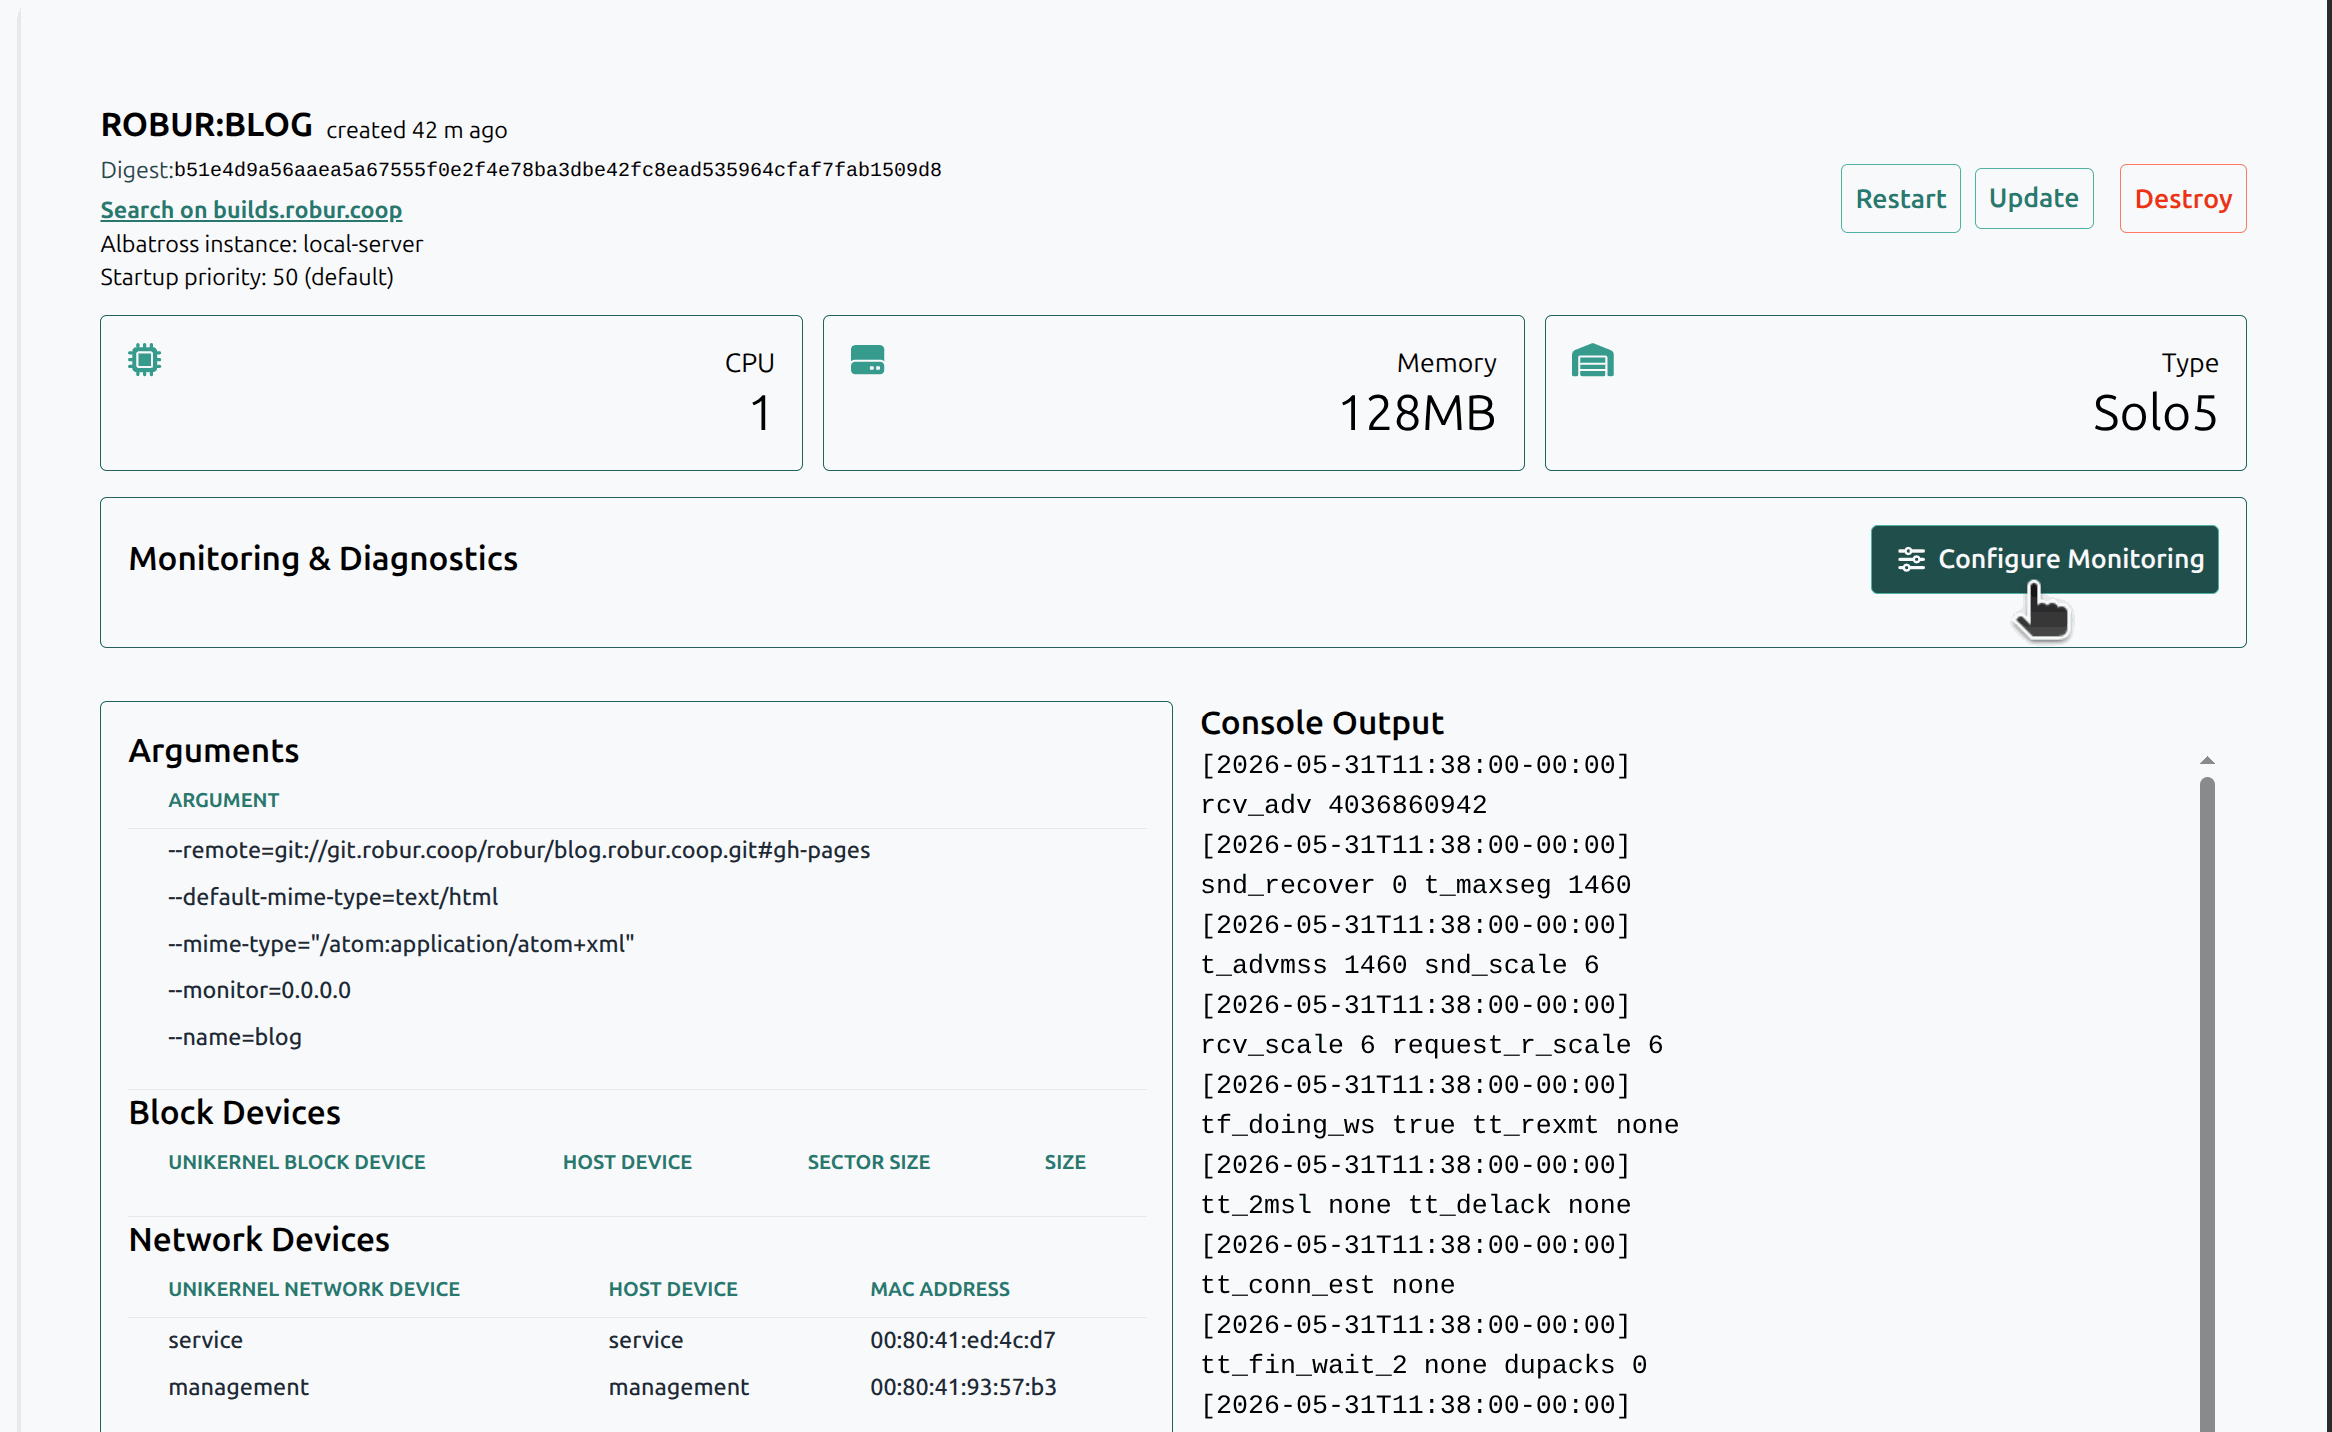The width and height of the screenshot is (2332, 1432).
Task: Click the management unikernel network device cell
Action: click(238, 1387)
